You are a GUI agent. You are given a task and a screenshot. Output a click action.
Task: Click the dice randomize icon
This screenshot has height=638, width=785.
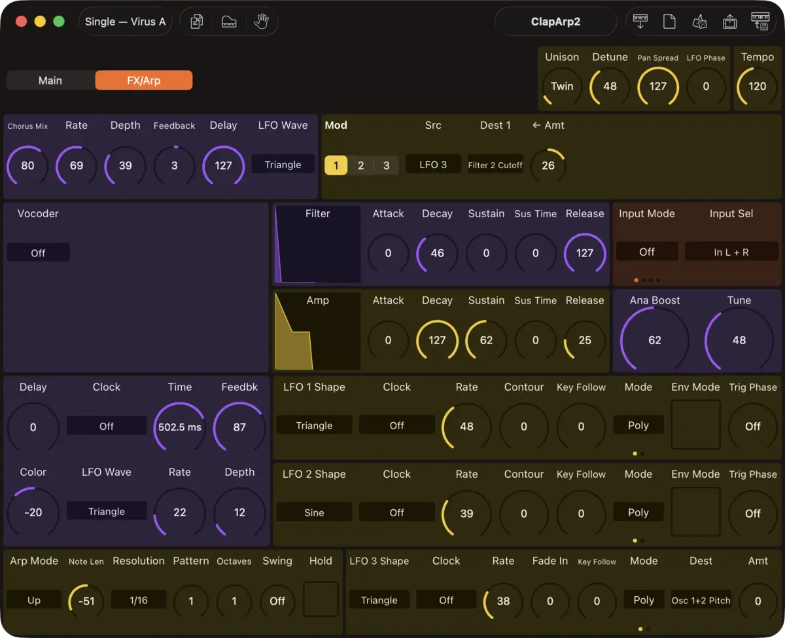pos(699,22)
